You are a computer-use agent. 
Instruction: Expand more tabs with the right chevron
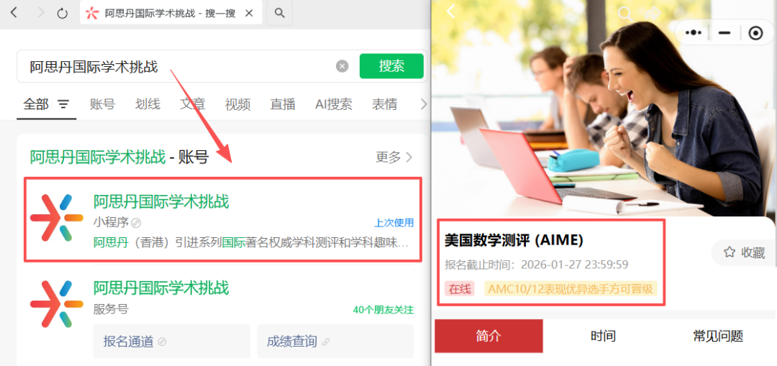coord(423,104)
